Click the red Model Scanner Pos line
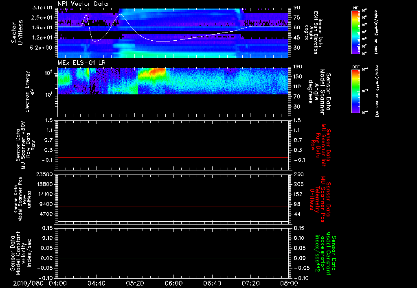Screen dimensions: 417x288 [173, 207]
